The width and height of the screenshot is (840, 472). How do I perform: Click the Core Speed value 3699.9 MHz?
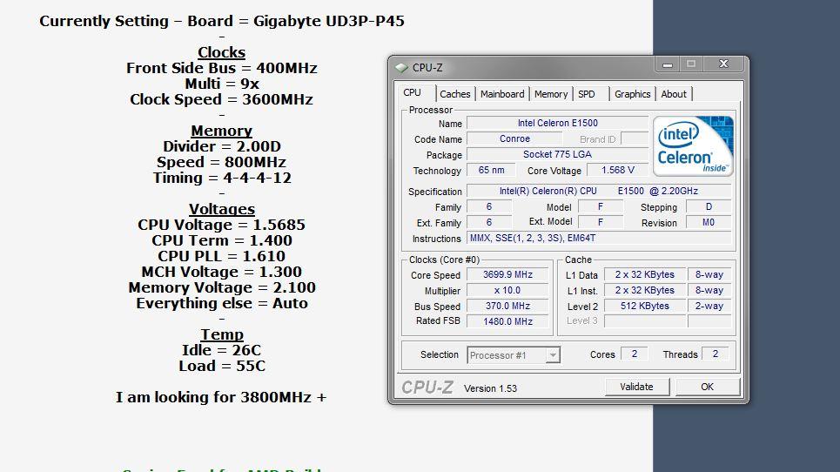507,275
